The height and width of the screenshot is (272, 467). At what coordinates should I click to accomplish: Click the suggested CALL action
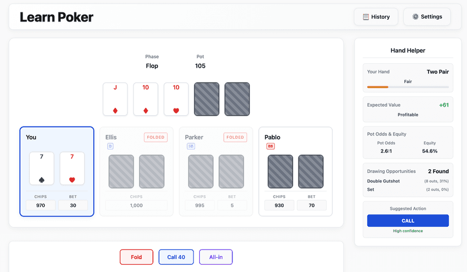tap(408, 221)
